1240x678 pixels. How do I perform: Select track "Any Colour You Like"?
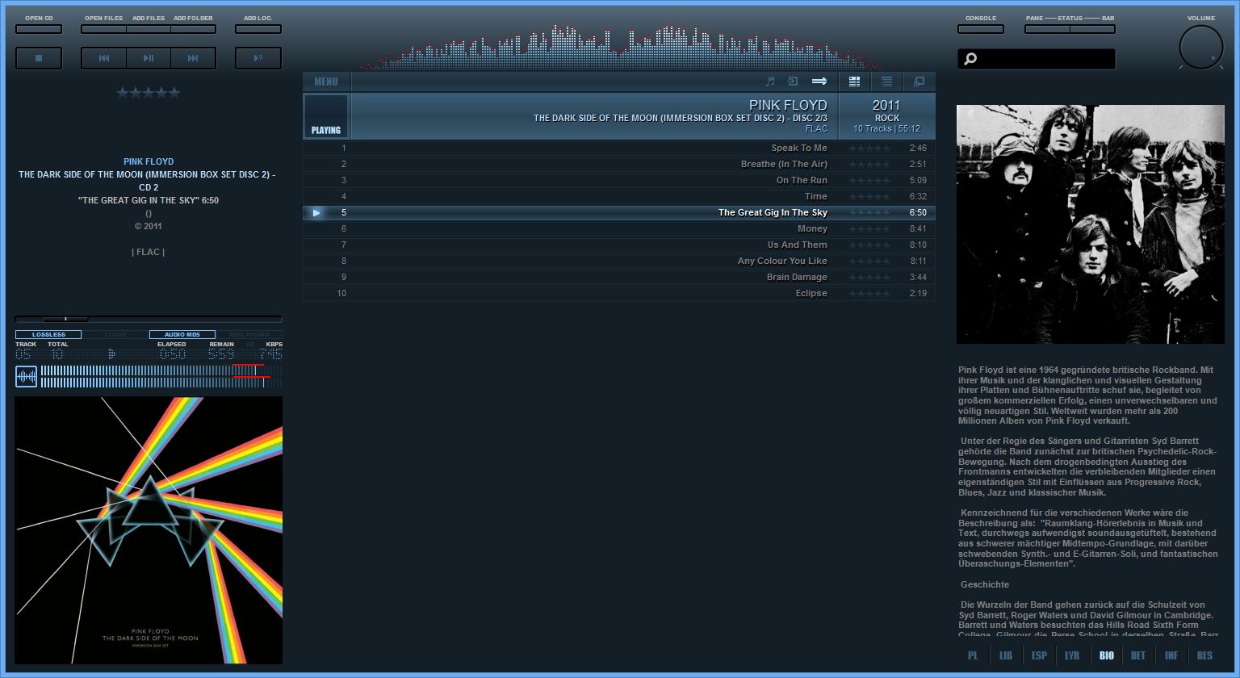[619, 261]
